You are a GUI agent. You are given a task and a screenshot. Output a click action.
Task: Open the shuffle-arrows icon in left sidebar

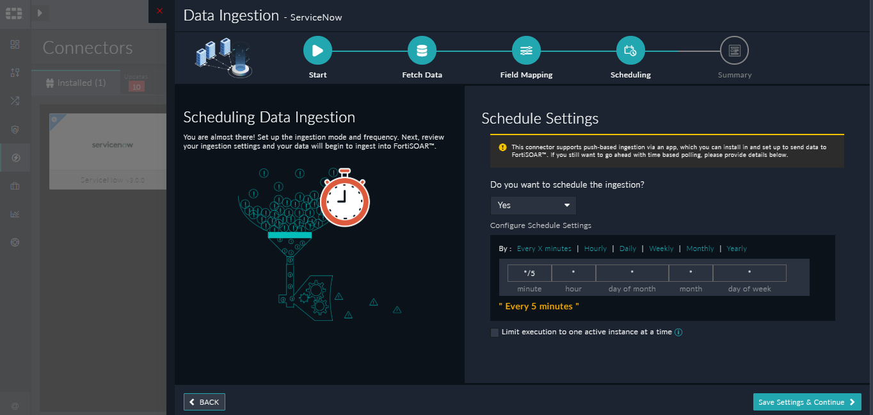click(15, 101)
